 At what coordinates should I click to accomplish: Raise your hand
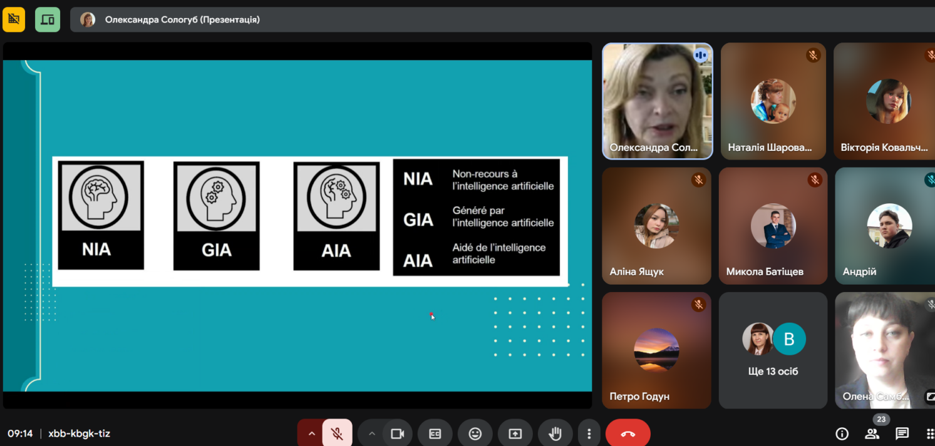pyautogui.click(x=555, y=433)
